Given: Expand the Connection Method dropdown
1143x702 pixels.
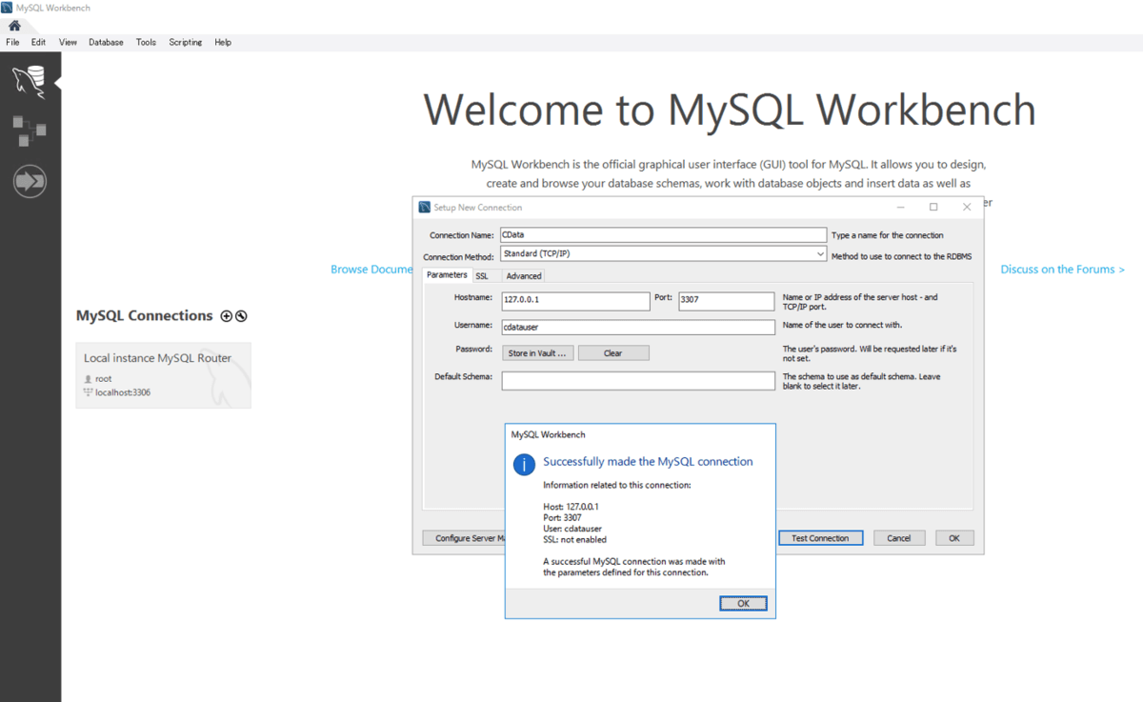Looking at the screenshot, I should click(820, 254).
